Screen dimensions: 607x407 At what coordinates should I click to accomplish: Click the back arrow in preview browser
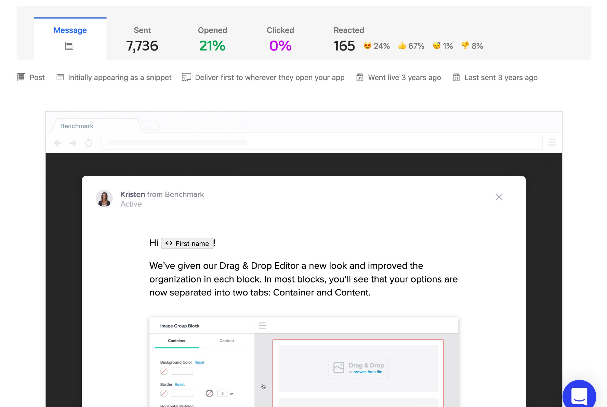58,143
